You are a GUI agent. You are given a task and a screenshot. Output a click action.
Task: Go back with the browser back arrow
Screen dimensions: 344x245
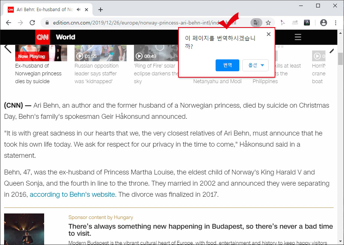click(x=8, y=22)
